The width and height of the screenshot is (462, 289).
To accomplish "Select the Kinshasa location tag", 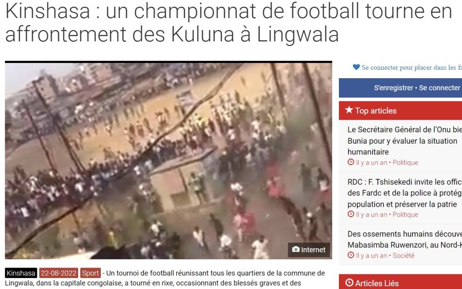I will (x=21, y=273).
